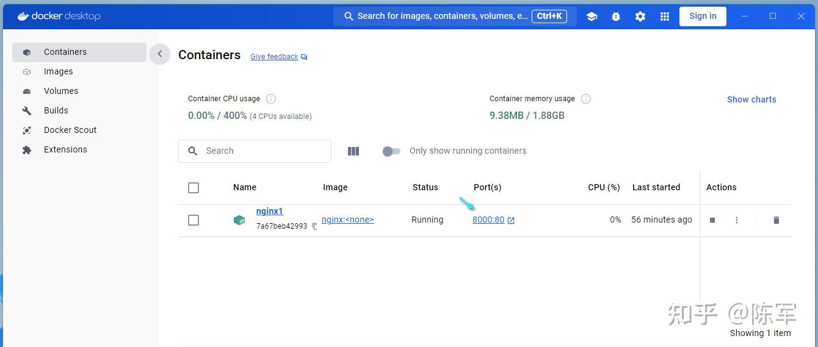Open the column display options icon

[353, 151]
